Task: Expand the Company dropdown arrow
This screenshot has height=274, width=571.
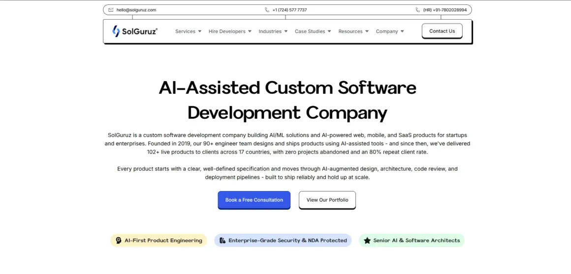Action: [402, 31]
